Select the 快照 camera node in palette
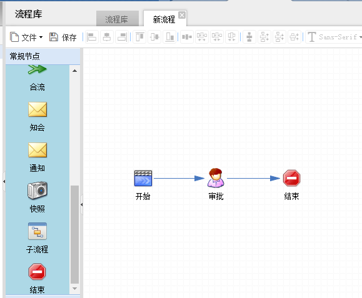This screenshot has height=298, width=362. point(37,197)
